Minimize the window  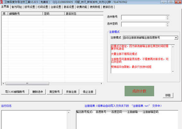click(164, 2)
